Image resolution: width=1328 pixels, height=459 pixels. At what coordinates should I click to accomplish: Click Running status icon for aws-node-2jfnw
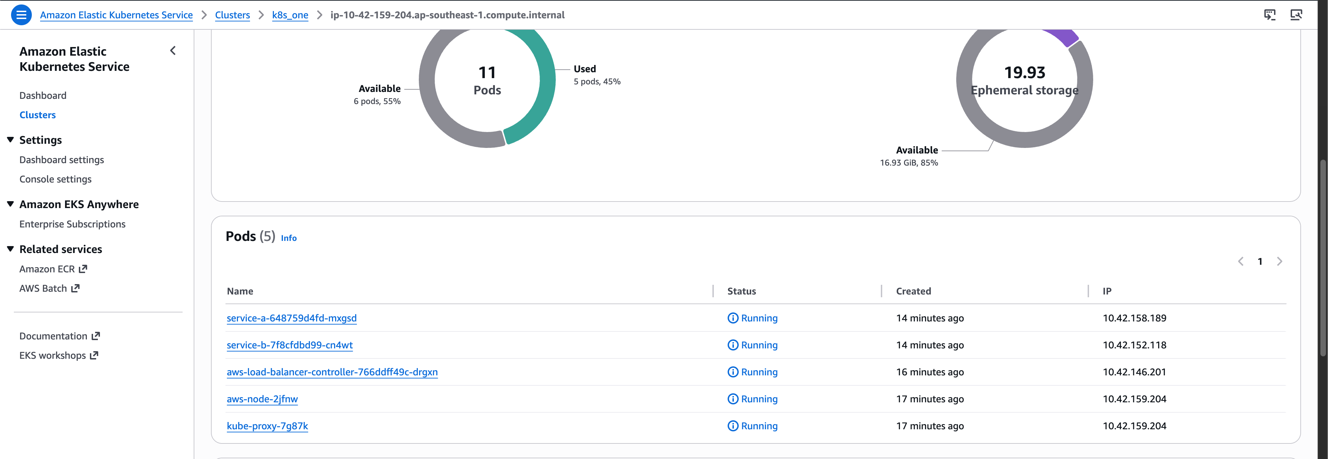pyautogui.click(x=732, y=399)
